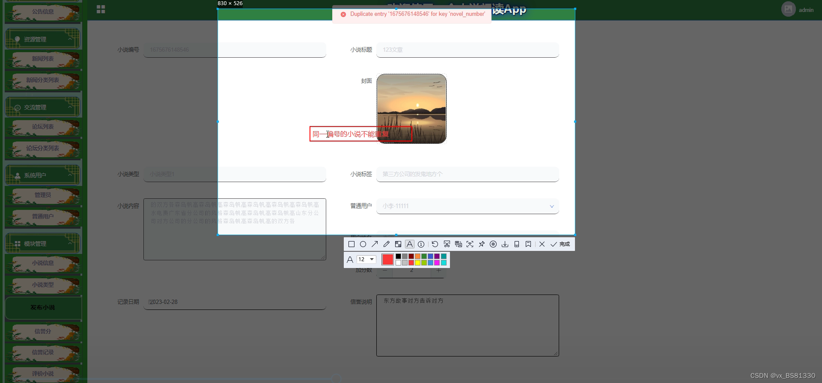Click the large current-color red swatch
Viewport: 822px width, 383px height.
[x=388, y=259]
